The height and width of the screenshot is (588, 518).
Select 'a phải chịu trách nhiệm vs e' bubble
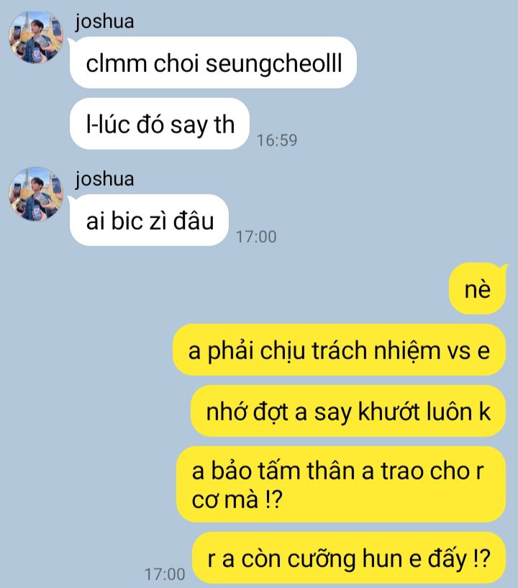tap(339, 350)
